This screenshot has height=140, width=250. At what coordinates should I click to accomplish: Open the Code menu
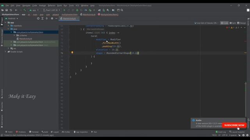pos(35,5)
